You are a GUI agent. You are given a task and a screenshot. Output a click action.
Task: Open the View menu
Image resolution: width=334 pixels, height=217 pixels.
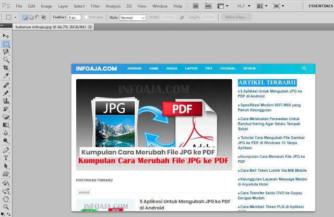[141, 6]
